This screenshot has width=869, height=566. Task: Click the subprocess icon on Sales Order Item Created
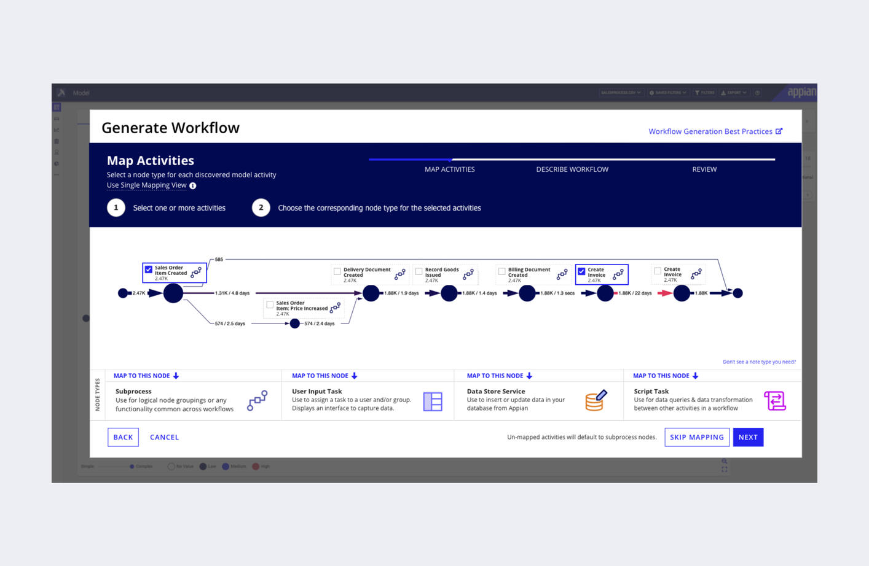(x=197, y=273)
